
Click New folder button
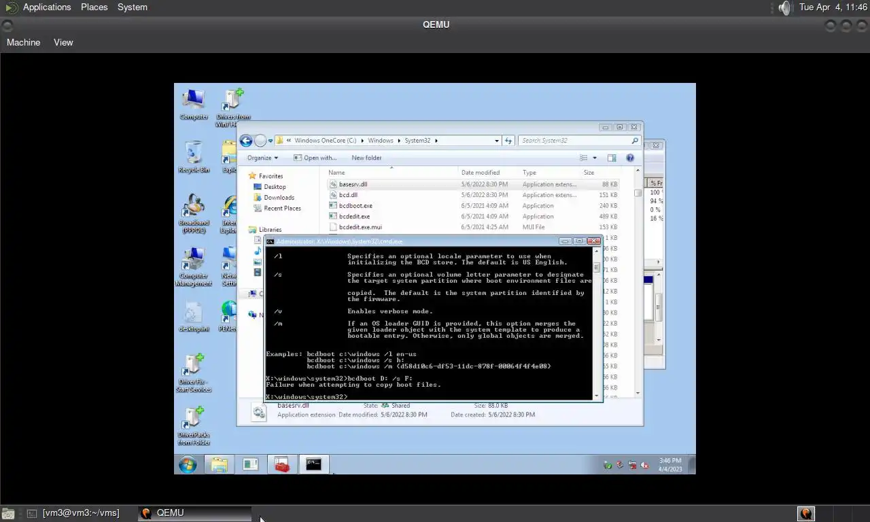click(x=366, y=158)
